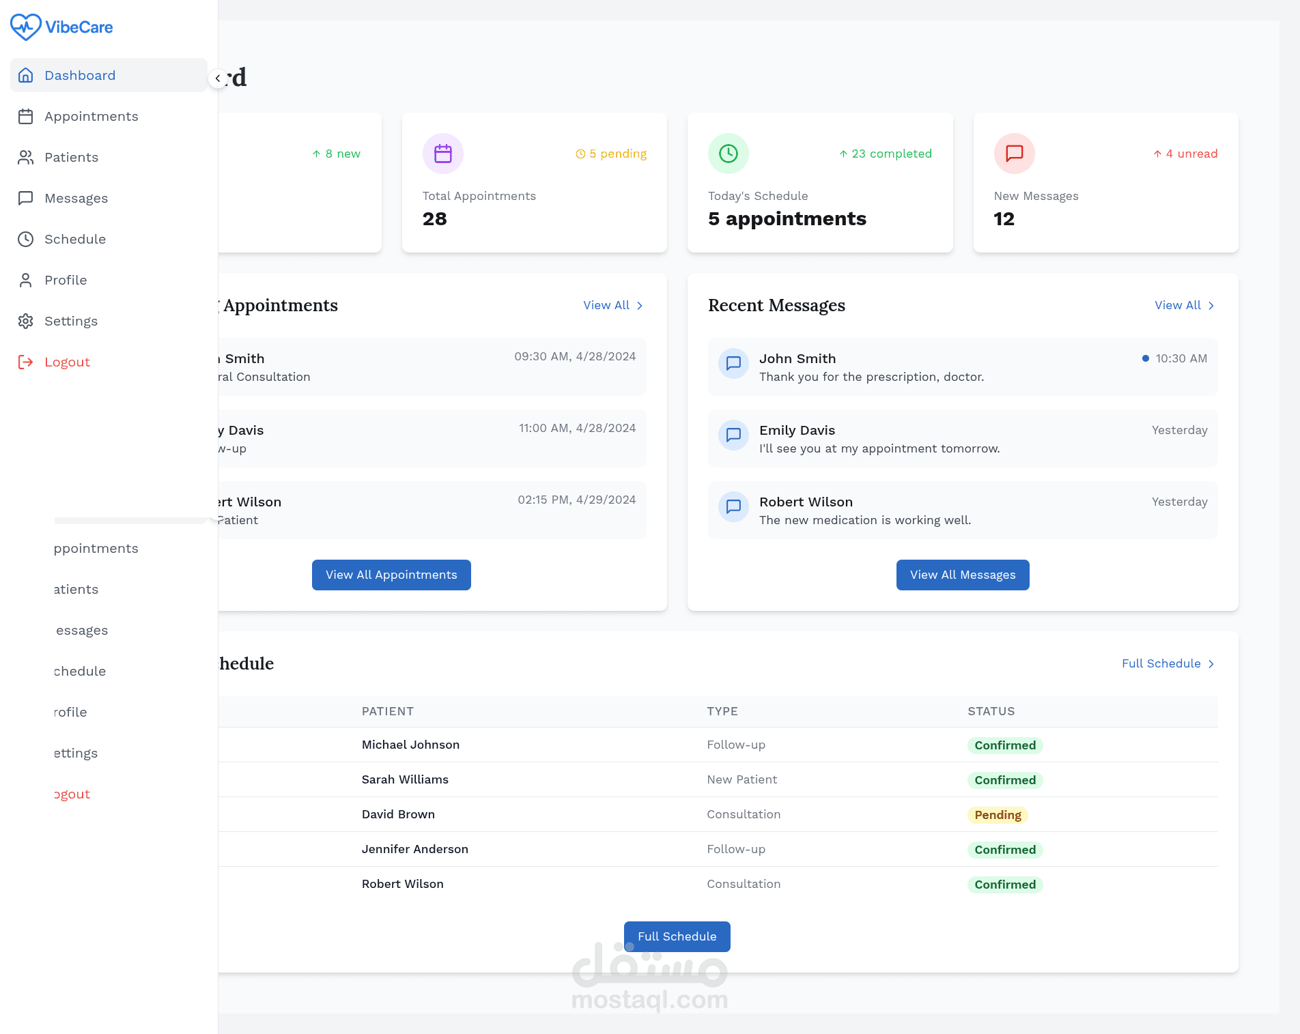Select Messages in the sidebar menu

[x=109, y=198]
